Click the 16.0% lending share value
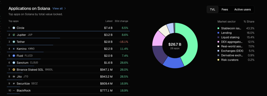Screen dimensions: 267x96 pyautogui.click(x=251, y=33)
